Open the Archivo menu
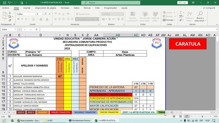The height and width of the screenshot is (123, 219). pos(5,8)
